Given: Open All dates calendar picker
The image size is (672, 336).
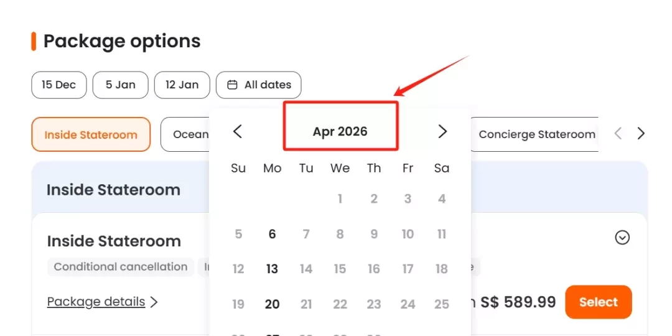Looking at the screenshot, I should click(258, 85).
